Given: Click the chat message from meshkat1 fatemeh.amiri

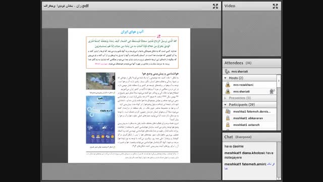Looking at the screenshot, I should (249, 166).
